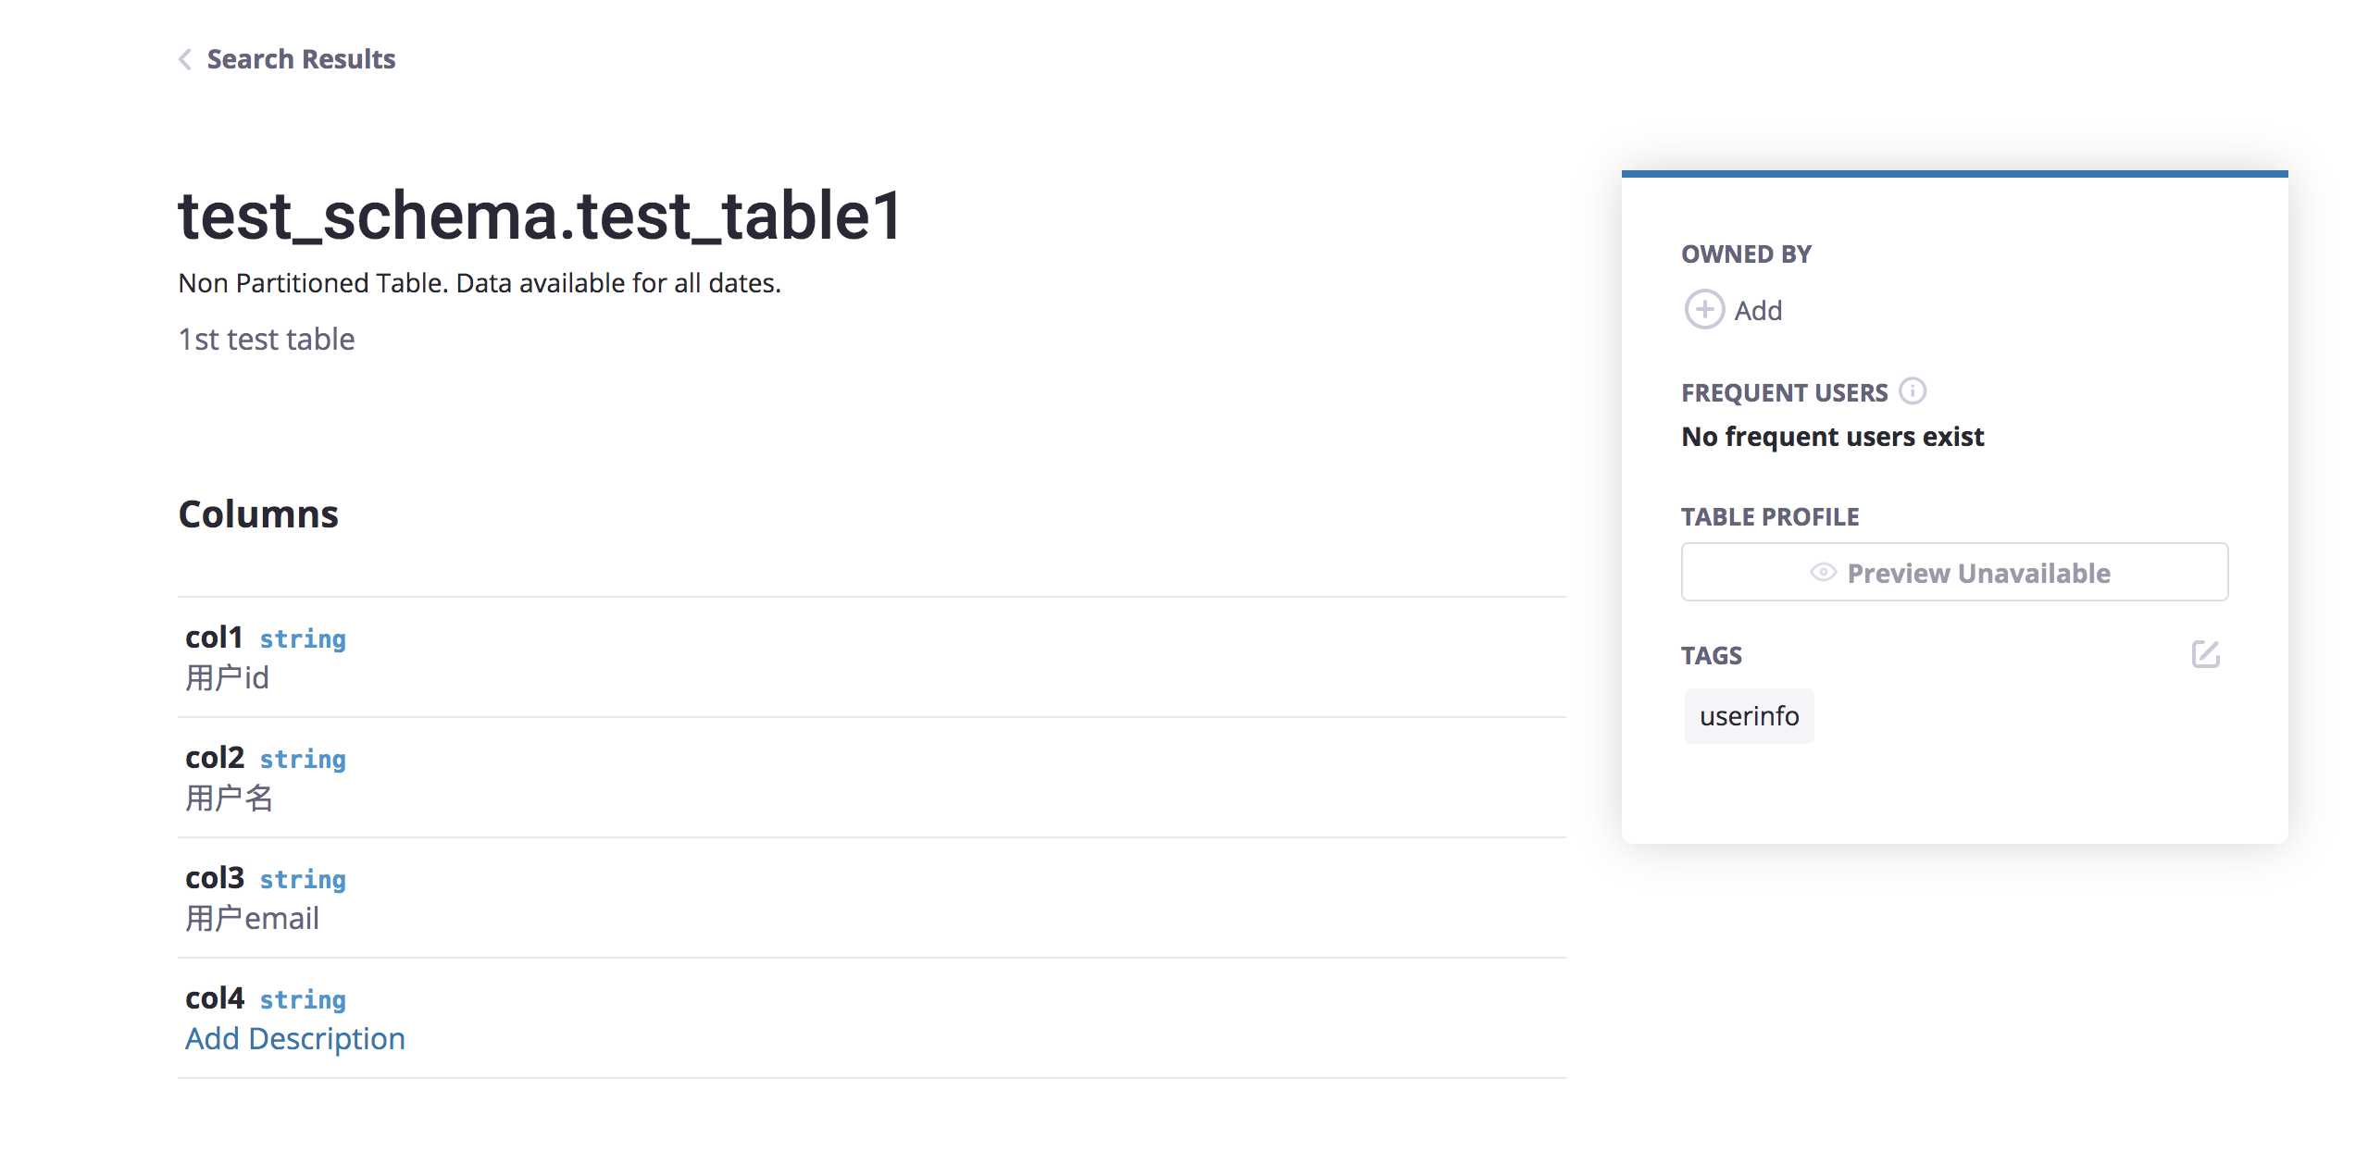Click Add owner label
The width and height of the screenshot is (2368, 1164).
(1758, 311)
